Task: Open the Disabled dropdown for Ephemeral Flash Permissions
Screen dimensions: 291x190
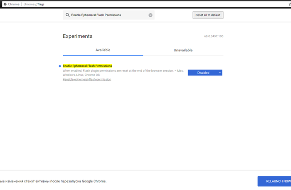Action: click(205, 72)
